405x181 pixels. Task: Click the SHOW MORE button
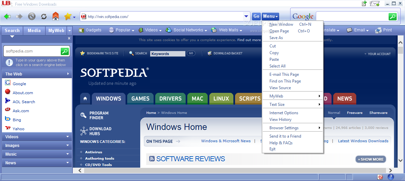point(371,159)
